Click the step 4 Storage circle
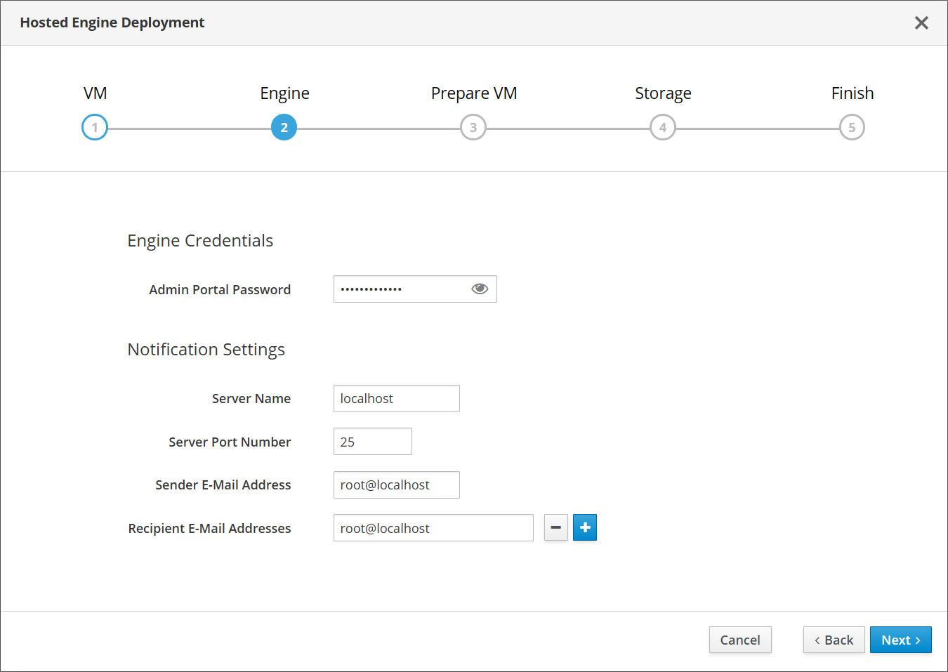948x672 pixels. tap(662, 127)
